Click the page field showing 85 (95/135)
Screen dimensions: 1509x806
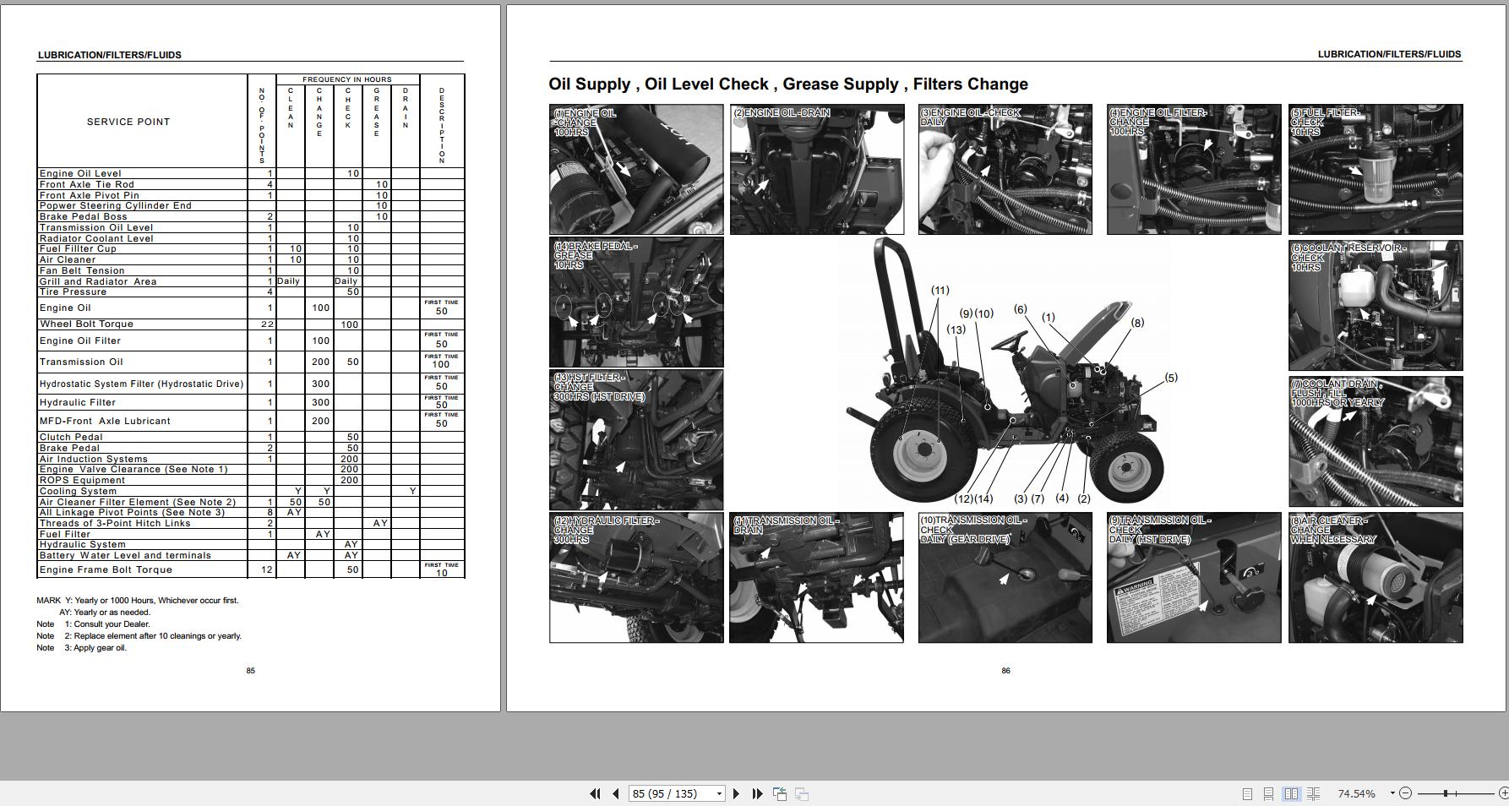point(667,793)
